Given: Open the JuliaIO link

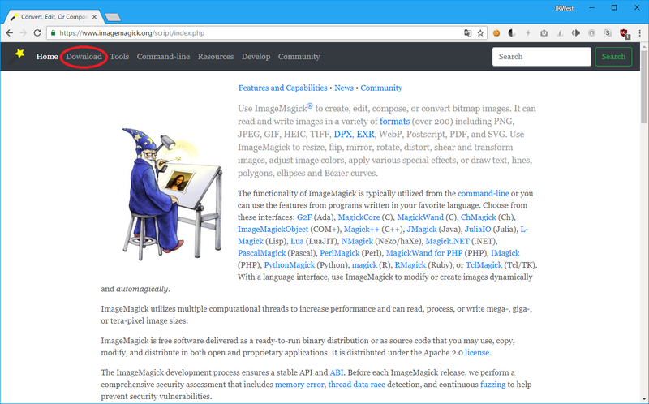Looking at the screenshot, I should (478, 230).
